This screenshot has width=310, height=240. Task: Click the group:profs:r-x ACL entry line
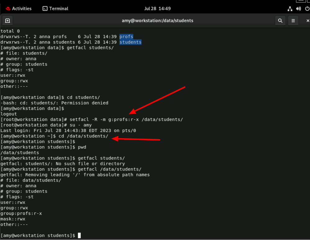(21, 213)
